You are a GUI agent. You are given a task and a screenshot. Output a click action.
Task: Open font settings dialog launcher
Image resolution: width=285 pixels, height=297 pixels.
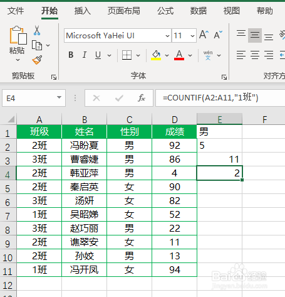click(x=224, y=77)
